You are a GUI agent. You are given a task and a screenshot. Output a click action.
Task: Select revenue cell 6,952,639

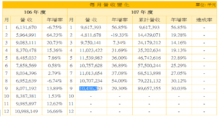pyautogui.click(x=26, y=81)
